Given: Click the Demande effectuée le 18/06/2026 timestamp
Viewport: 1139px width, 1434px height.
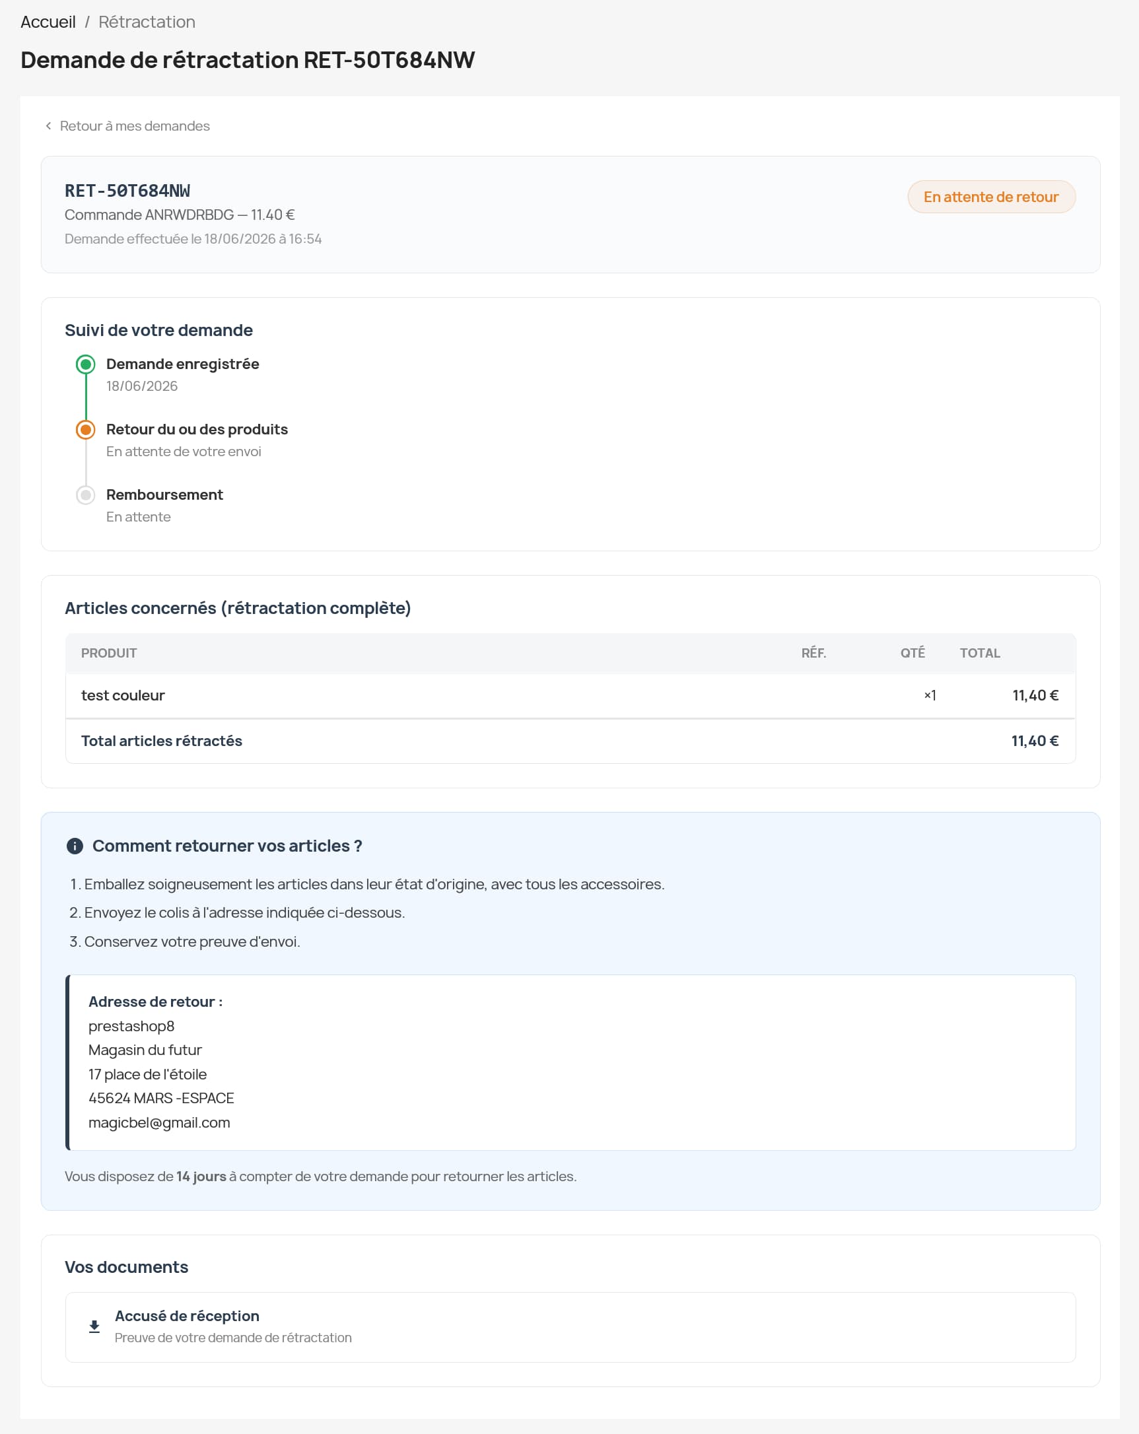Looking at the screenshot, I should click(193, 239).
